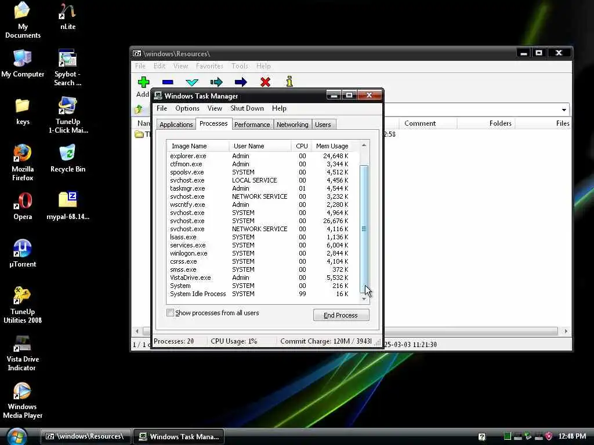Select the mypal-68.14 archive icon

click(68, 206)
